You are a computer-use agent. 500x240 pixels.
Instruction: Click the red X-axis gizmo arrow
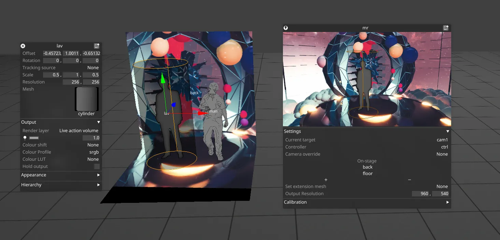(202, 113)
